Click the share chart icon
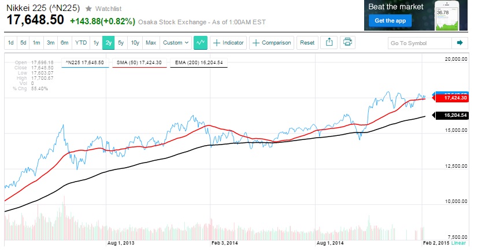 (x=329, y=42)
